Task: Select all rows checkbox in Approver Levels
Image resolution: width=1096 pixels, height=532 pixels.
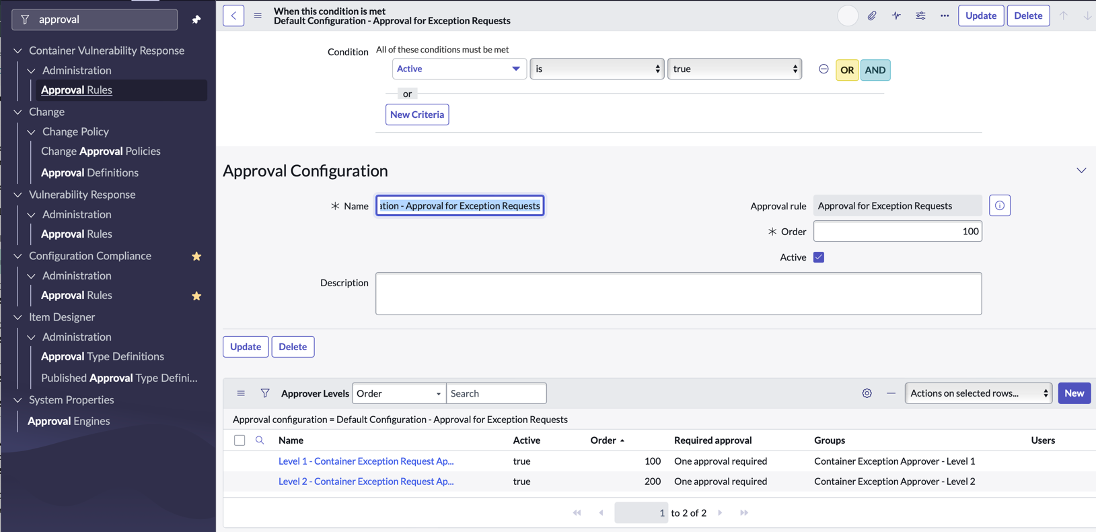Action: (240, 440)
